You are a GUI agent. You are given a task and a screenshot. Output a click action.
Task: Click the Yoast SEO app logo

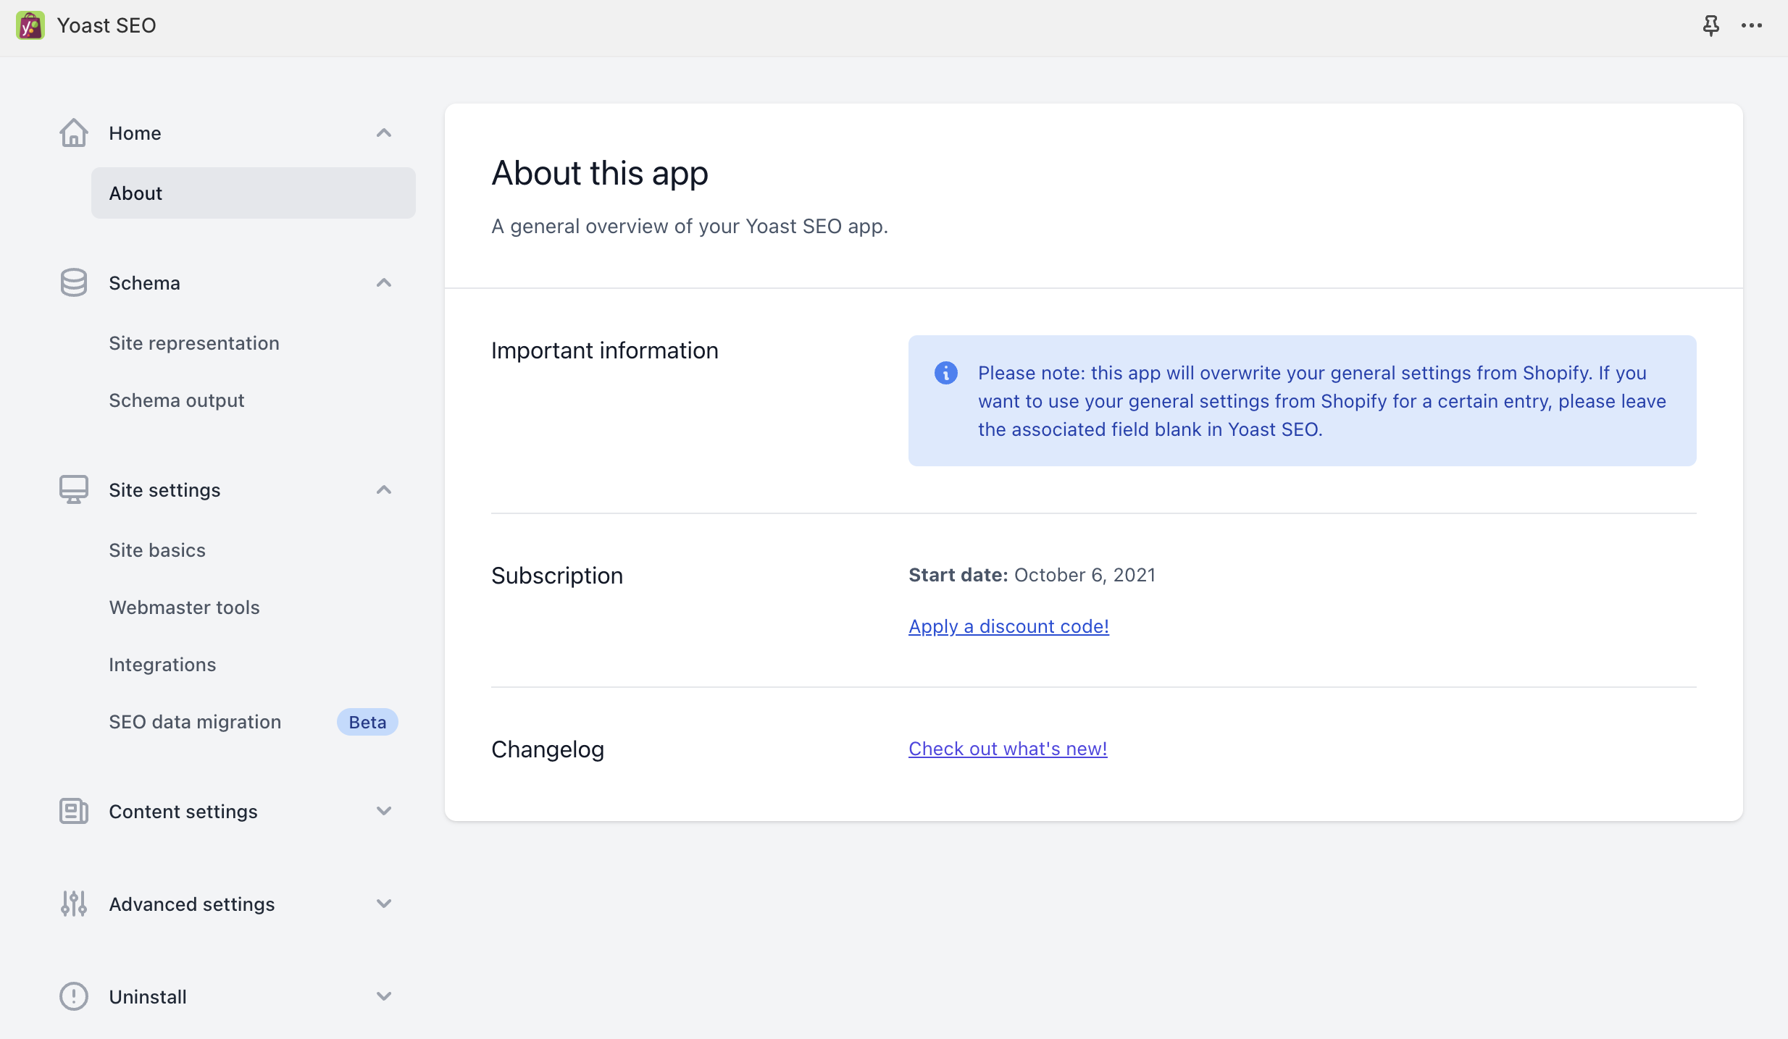click(30, 25)
